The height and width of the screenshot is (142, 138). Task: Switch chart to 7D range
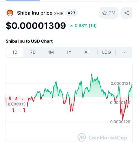click(33, 52)
